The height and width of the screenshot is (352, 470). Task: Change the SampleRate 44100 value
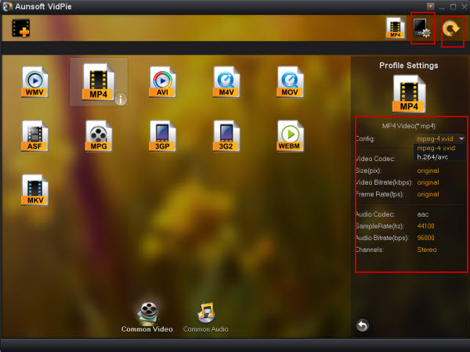[425, 226]
